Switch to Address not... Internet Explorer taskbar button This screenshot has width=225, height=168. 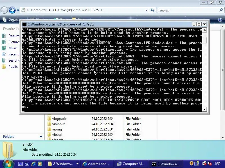click(97, 164)
